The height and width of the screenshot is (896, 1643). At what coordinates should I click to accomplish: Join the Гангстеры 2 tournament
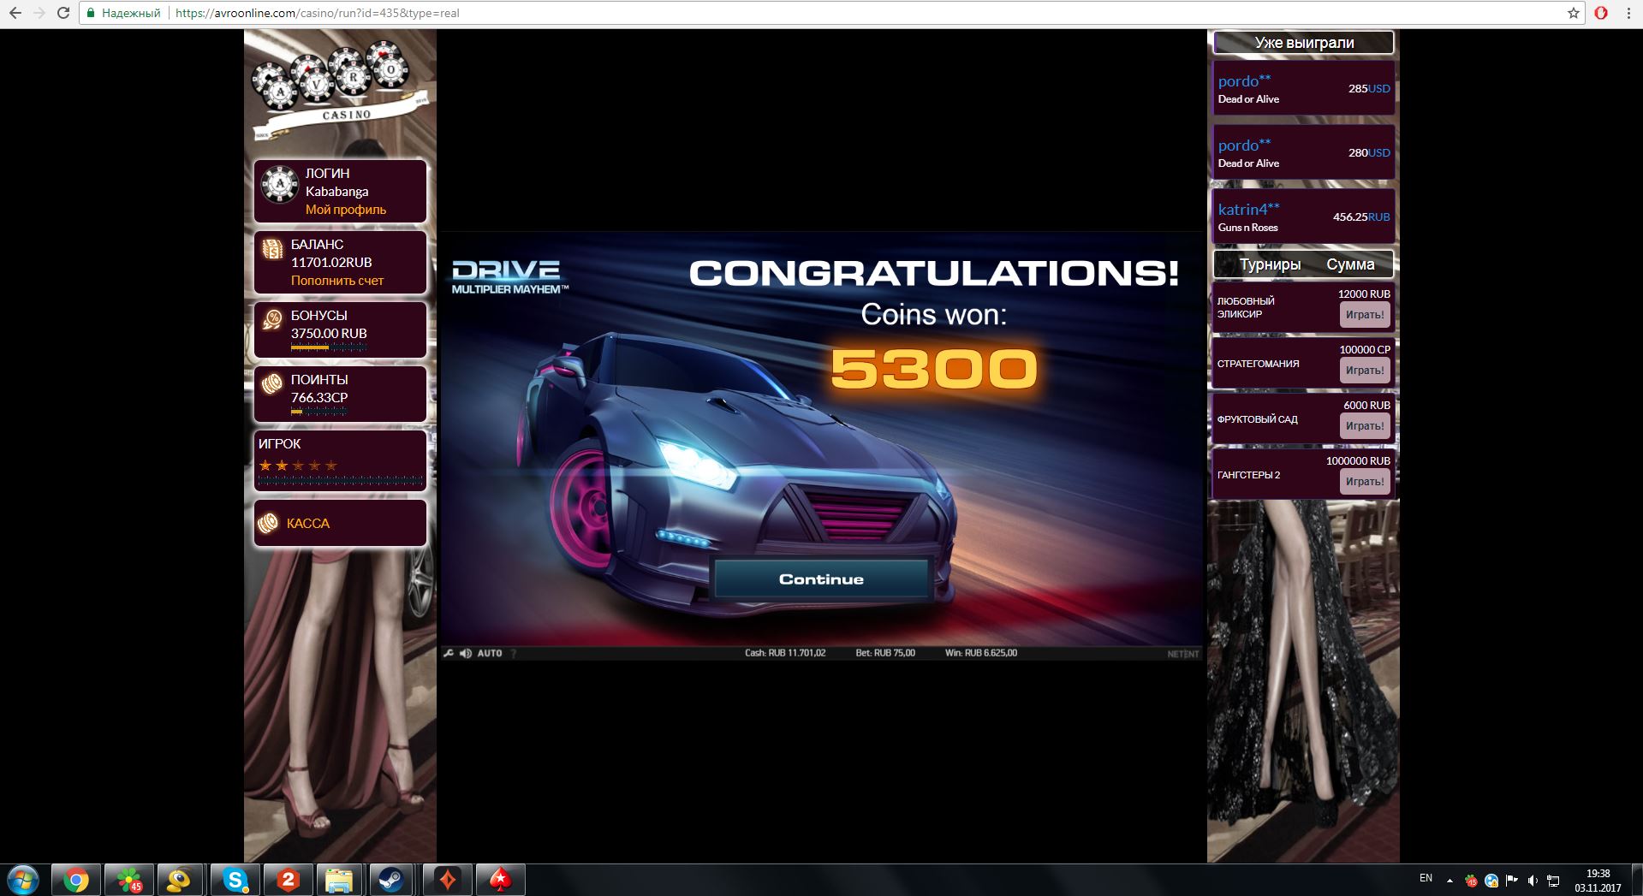(x=1364, y=482)
